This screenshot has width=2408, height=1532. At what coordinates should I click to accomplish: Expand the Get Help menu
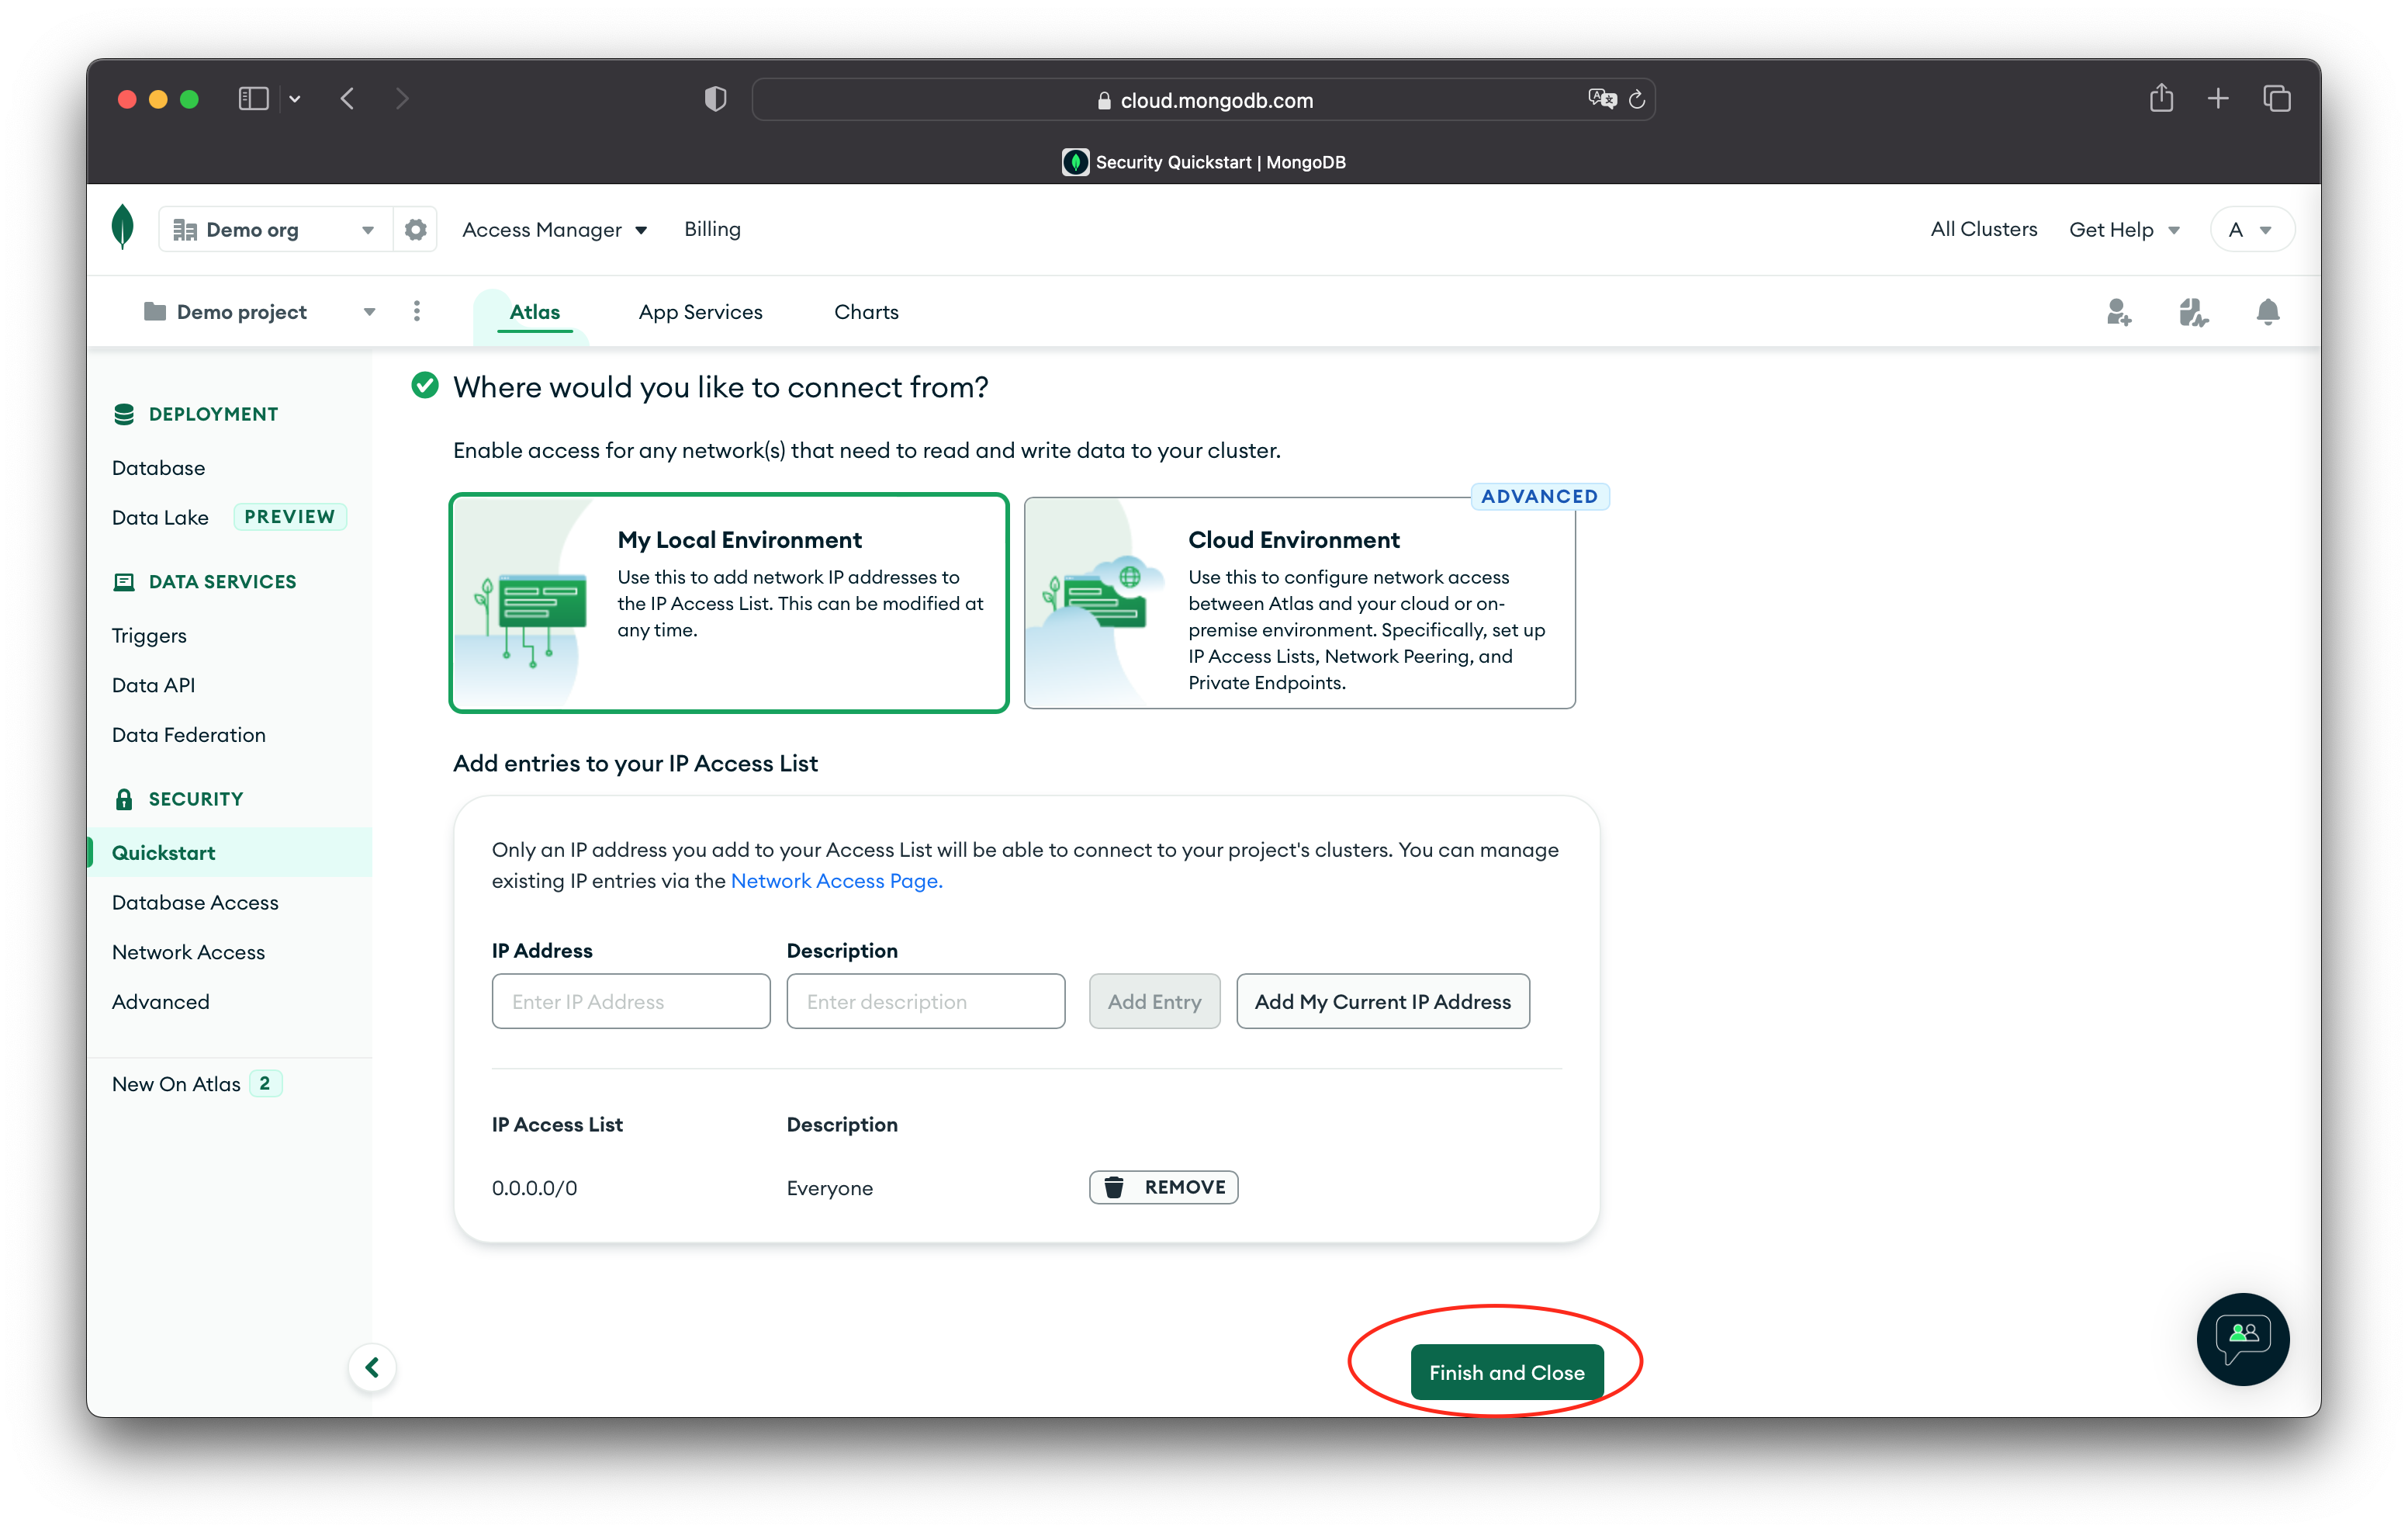click(2123, 230)
